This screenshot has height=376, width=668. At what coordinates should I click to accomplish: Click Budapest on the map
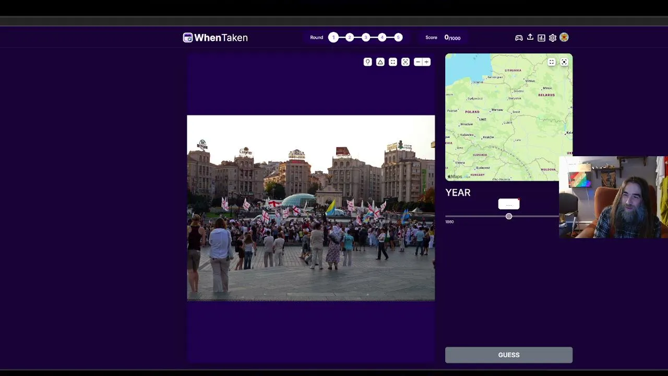click(483, 168)
